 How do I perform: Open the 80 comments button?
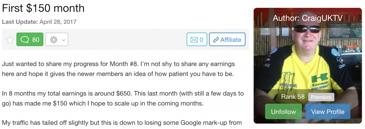coord(30,39)
